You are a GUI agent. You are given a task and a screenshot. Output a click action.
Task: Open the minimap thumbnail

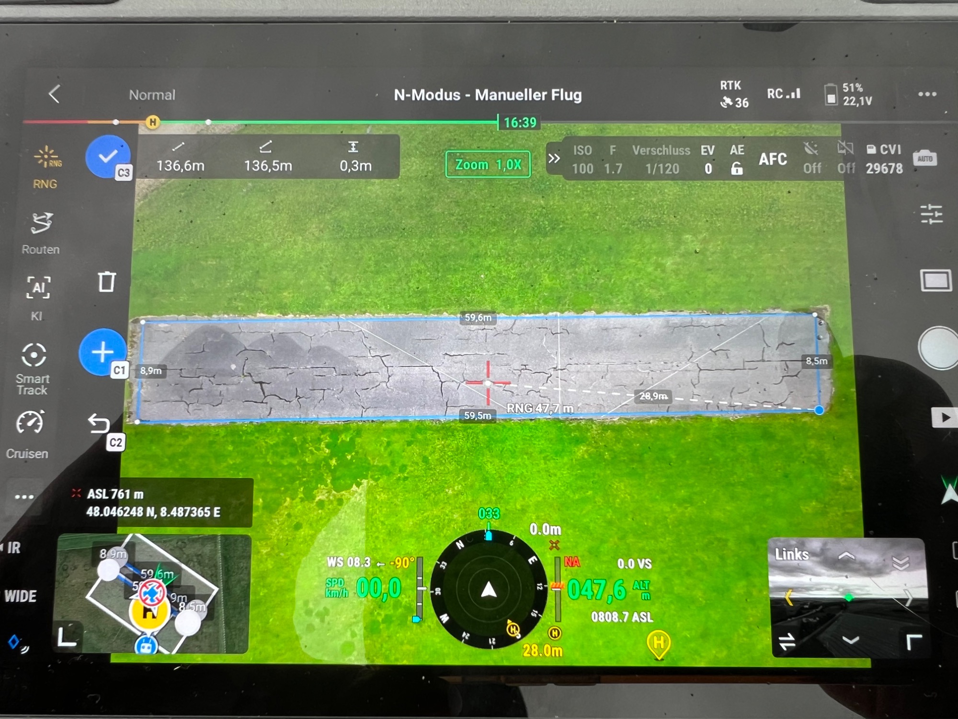pos(153,593)
